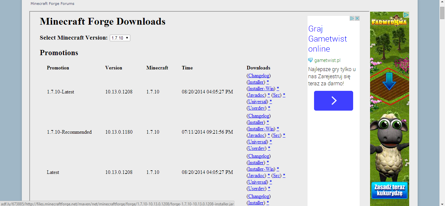Click asterisk next to Installer-Win in 1.7.10-Recommended row
Image resolution: width=445 pixels, height=206 pixels.
tap(278, 129)
